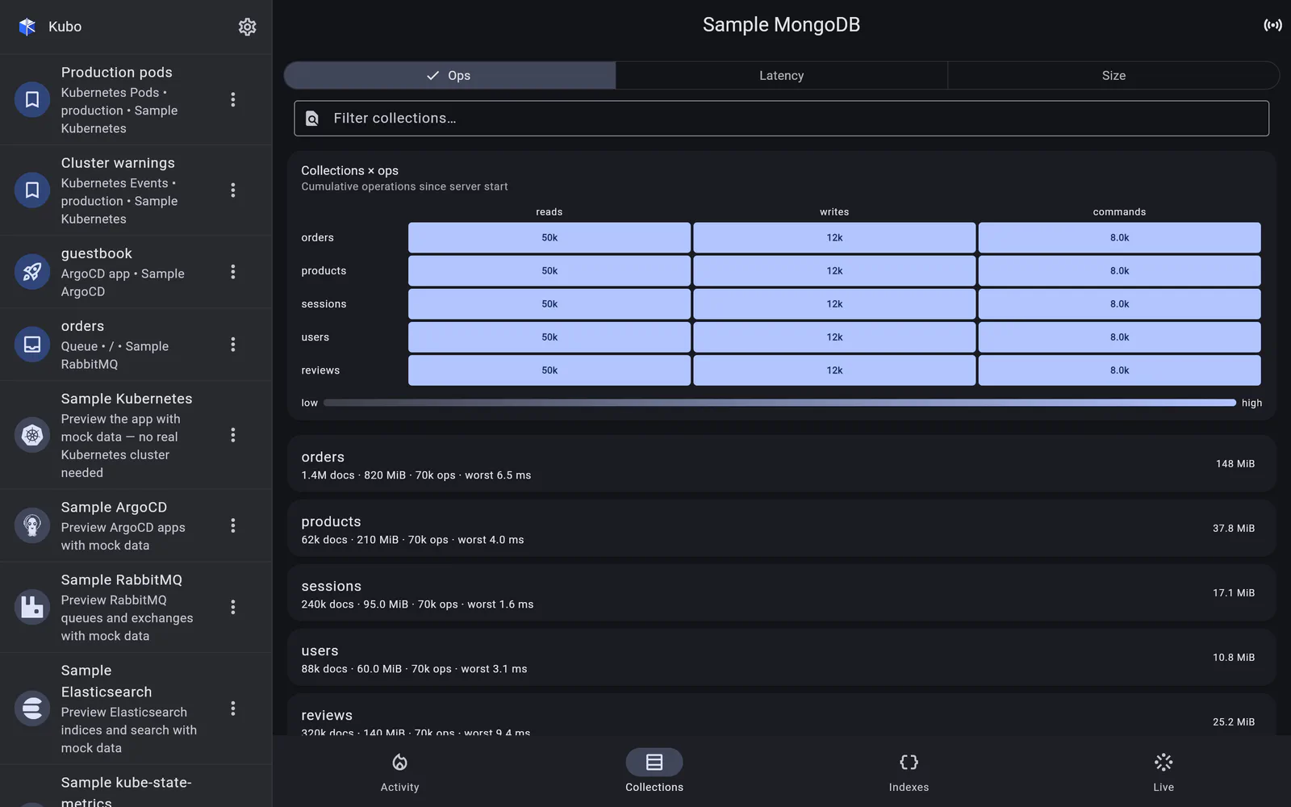1291x807 pixels.
Task: Open more options for orders queue
Action: pyautogui.click(x=233, y=345)
